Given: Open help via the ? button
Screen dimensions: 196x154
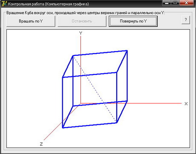Looking at the screenshot, I should (186, 20).
